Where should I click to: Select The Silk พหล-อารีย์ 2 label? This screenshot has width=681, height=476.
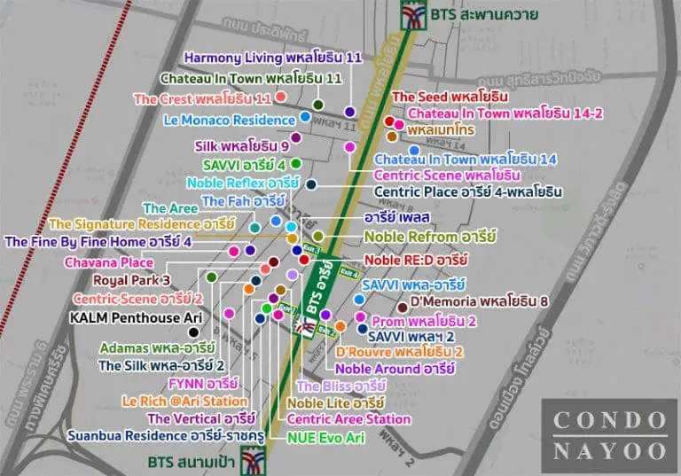click(161, 366)
